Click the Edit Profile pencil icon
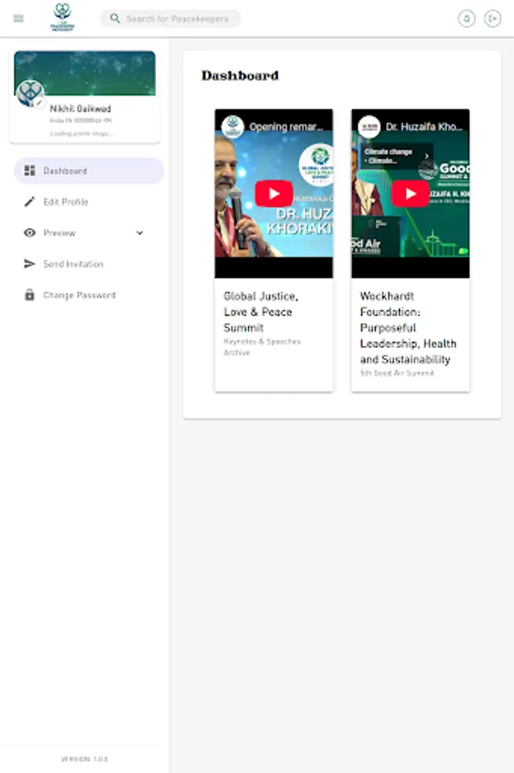 click(x=29, y=202)
